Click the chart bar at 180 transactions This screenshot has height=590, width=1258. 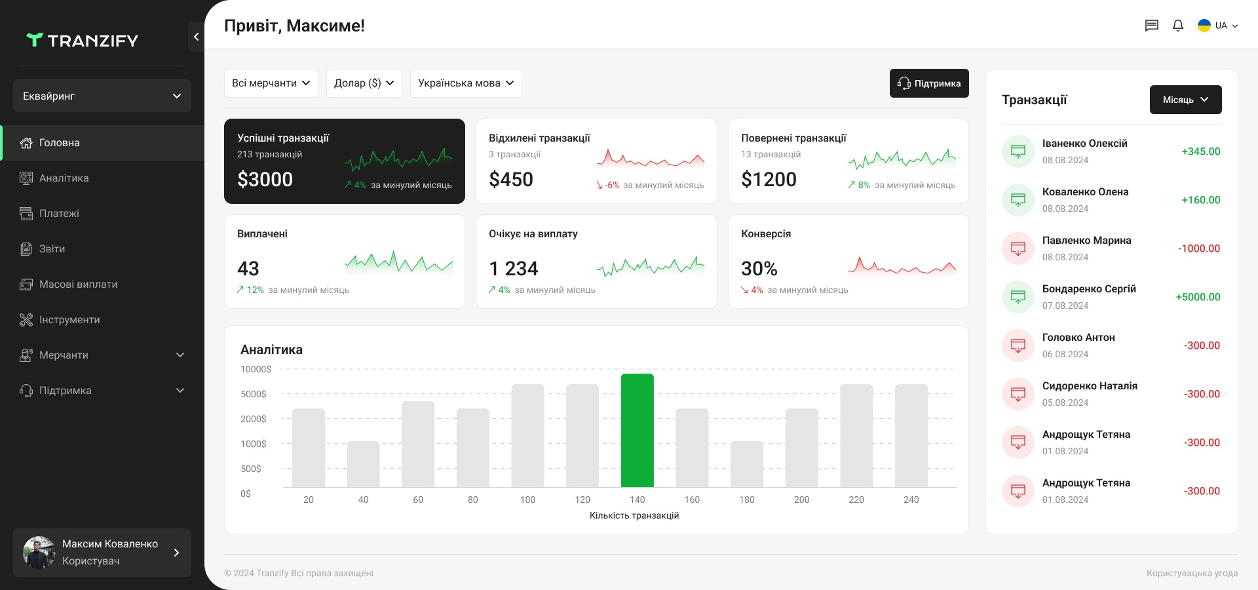(747, 464)
